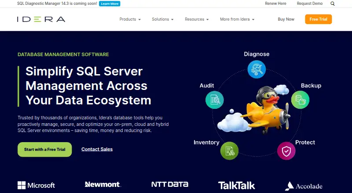The image size is (352, 193).
Task: Open the Inventory green icon
Action: point(229,151)
